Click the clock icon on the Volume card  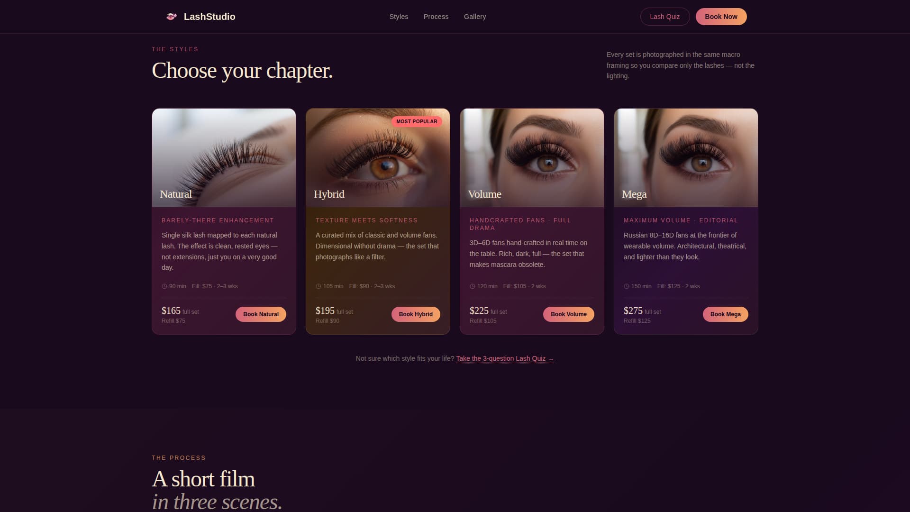472,286
